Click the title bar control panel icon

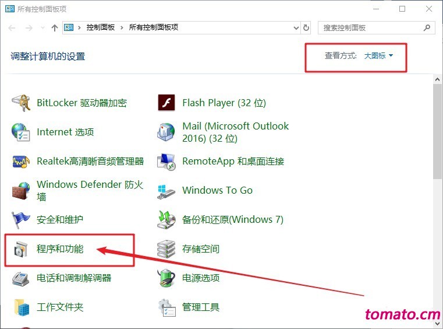tap(10, 9)
